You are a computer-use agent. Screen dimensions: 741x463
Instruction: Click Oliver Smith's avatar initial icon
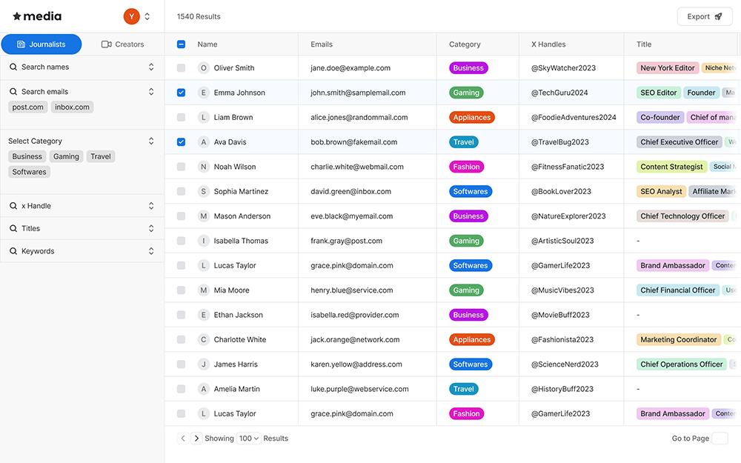[x=204, y=68]
